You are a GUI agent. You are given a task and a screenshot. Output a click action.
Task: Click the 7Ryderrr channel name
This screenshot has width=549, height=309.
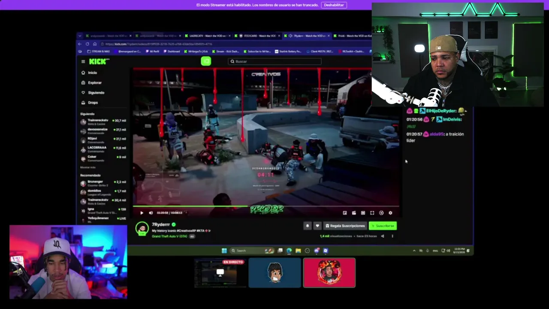point(161,224)
